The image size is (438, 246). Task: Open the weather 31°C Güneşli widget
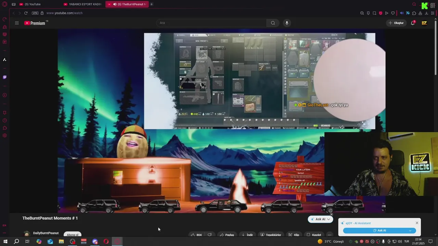331,242
